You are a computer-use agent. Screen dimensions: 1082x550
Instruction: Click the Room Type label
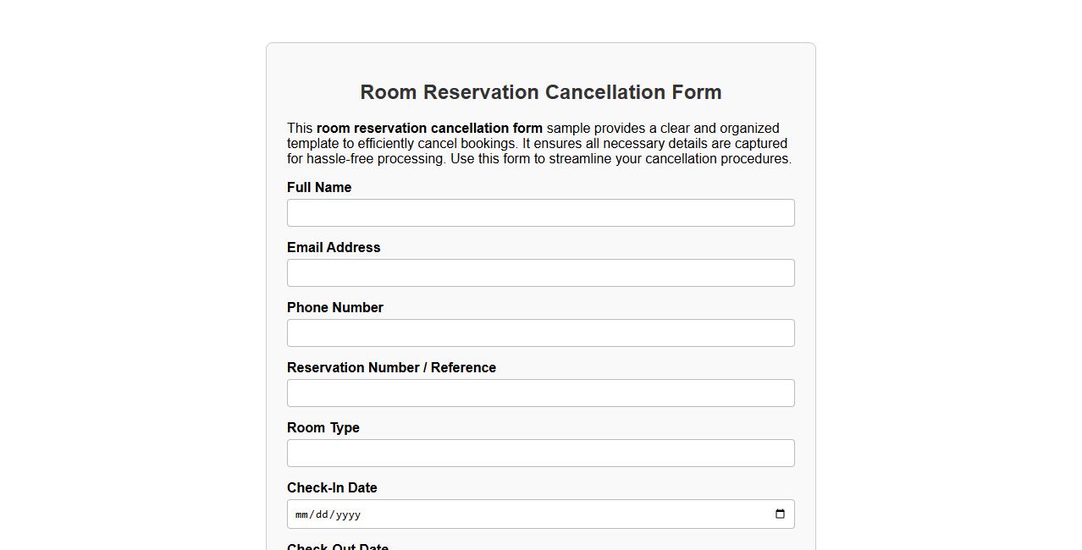323,427
